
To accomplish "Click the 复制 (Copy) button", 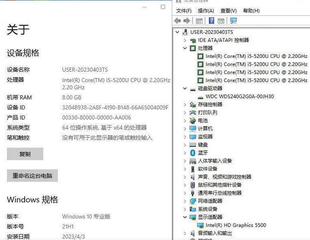I will [25, 154].
